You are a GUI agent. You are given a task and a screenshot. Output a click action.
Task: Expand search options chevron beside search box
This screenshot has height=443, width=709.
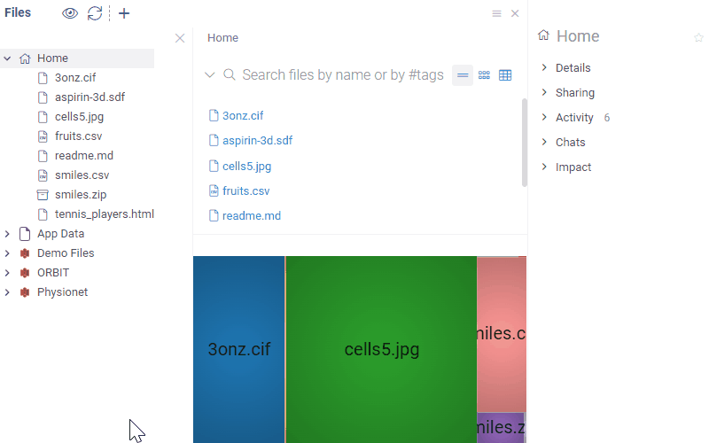pos(209,74)
